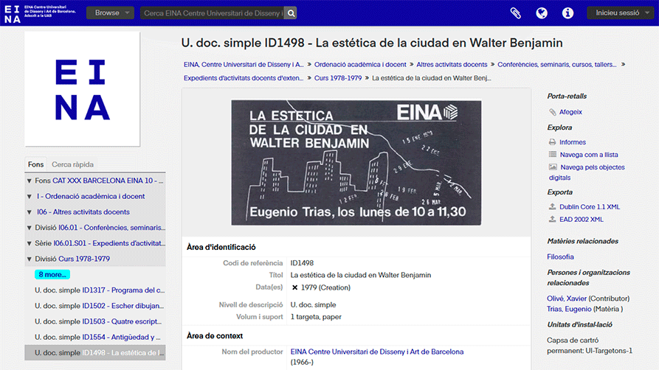Open the La estética de la ciudad card image

[x=356, y=163]
